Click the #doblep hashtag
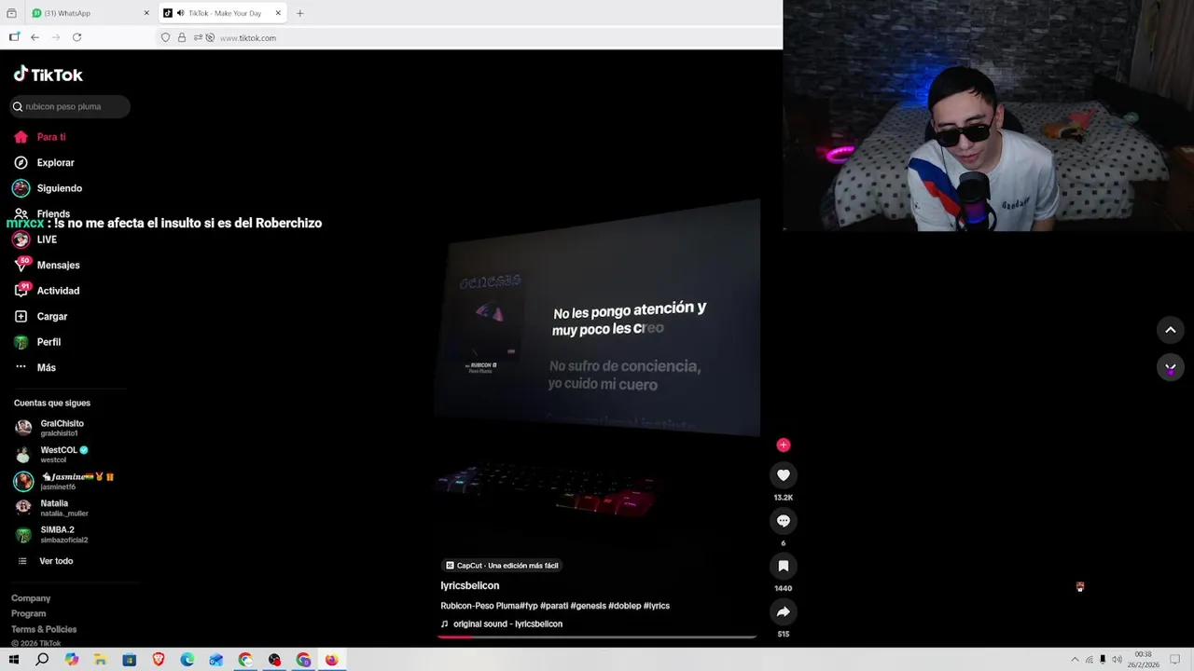The image size is (1194, 671). tap(624, 606)
